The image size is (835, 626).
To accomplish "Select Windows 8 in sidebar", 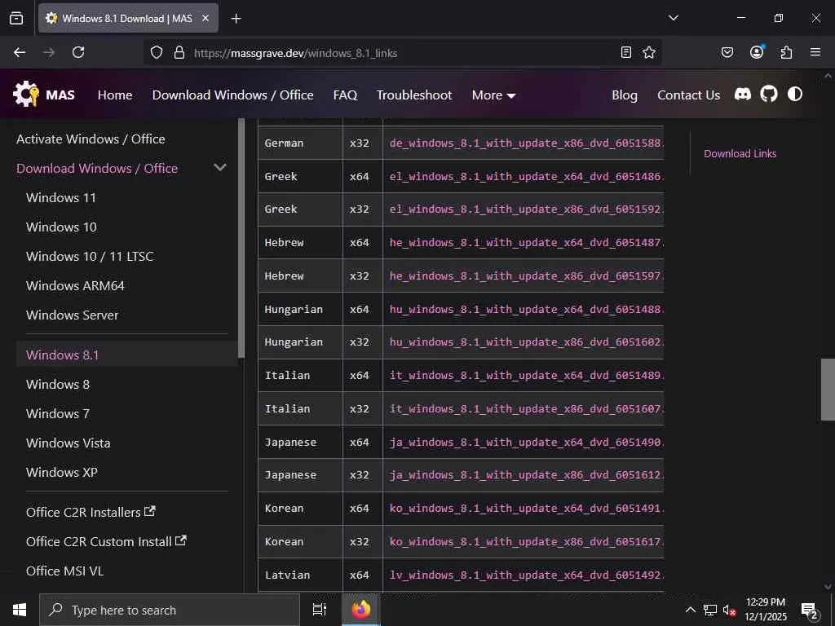I will pyautogui.click(x=58, y=385).
